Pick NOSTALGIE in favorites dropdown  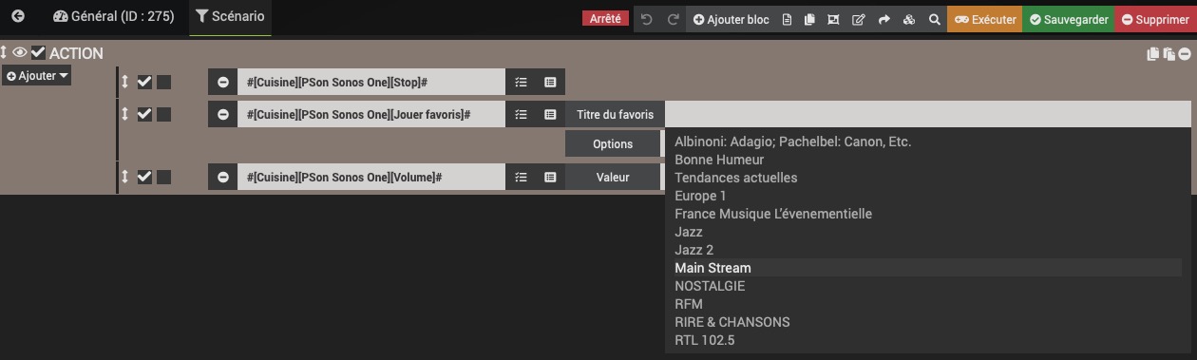[x=927, y=286]
